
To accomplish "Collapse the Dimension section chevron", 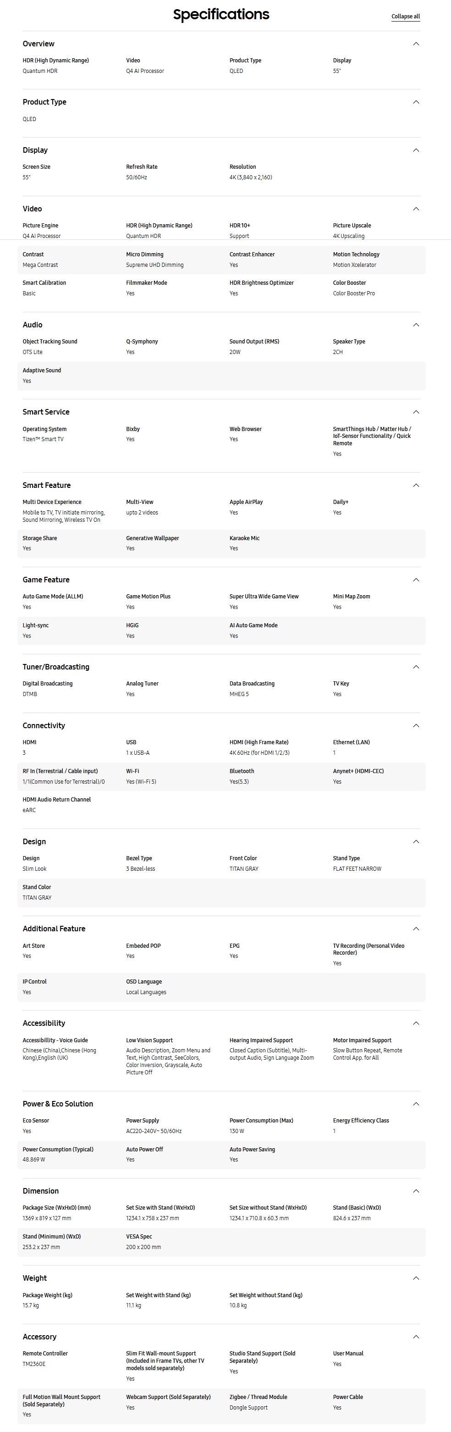I will coord(416,1191).
